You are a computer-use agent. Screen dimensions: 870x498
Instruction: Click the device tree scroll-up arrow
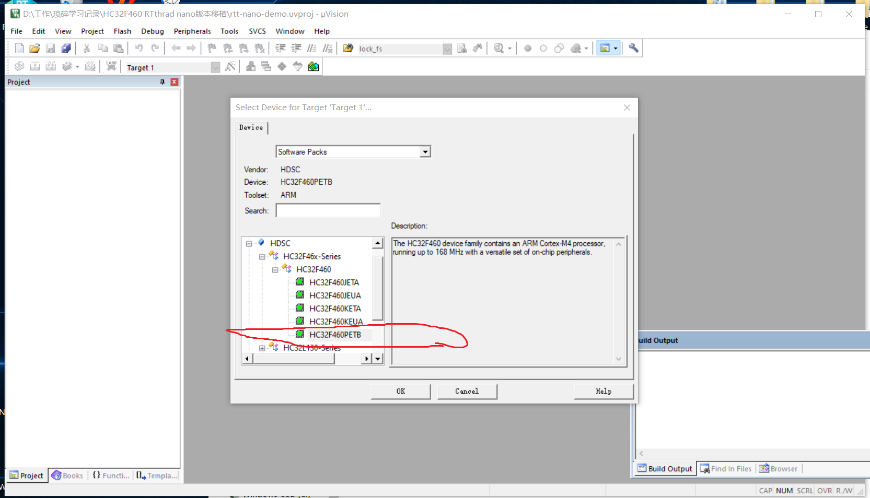pos(378,243)
